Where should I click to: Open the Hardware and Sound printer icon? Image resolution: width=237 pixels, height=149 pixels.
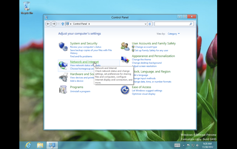[63, 77]
